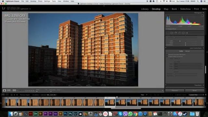Switch to the Map module
The height and width of the screenshot is (117, 208).
[166, 9]
